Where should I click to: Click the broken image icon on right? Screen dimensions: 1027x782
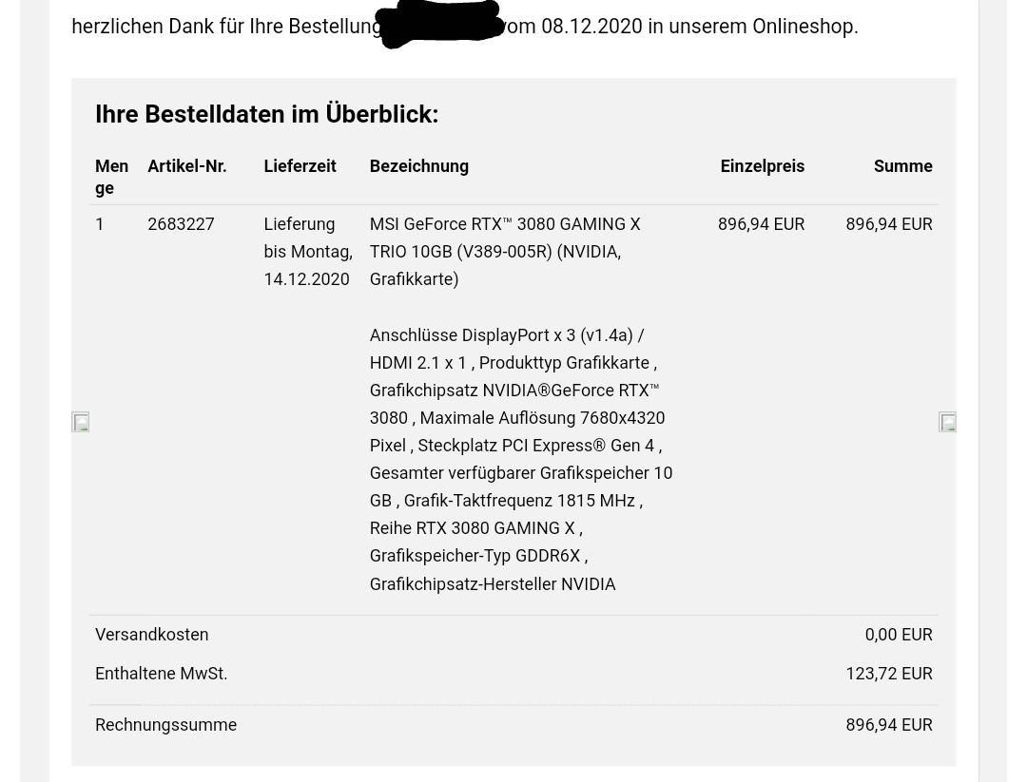point(947,422)
